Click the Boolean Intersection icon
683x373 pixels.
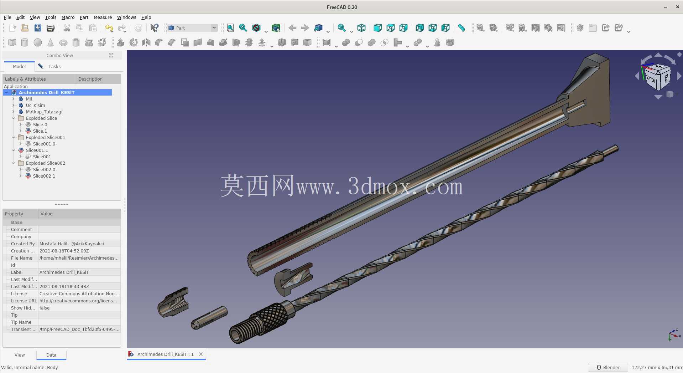(384, 43)
